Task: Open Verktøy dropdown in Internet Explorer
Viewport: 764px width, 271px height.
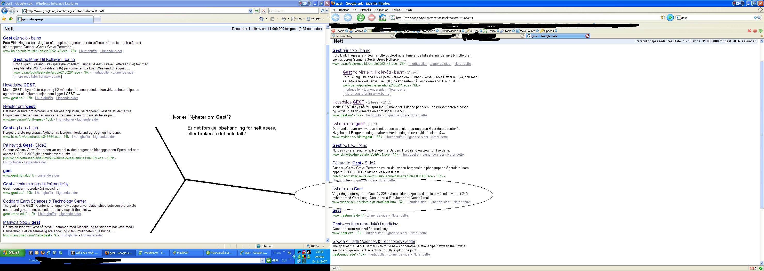Action: [315, 19]
